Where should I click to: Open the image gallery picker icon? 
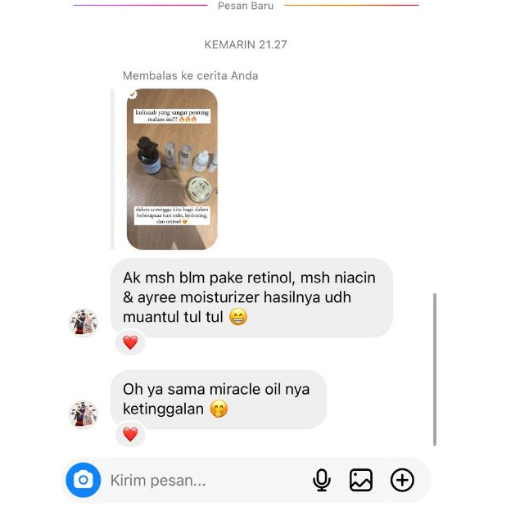tap(361, 480)
